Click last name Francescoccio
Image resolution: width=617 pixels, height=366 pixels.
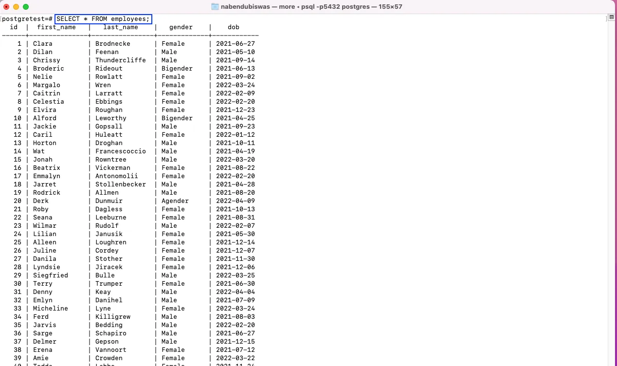[121, 151]
